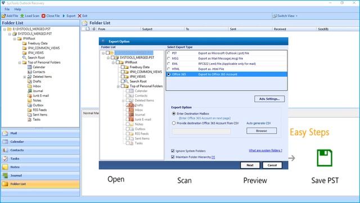The image size is (360, 203).
Task: Select Junk E-mail icon in left folder tree
Action: click(x=29, y=96)
